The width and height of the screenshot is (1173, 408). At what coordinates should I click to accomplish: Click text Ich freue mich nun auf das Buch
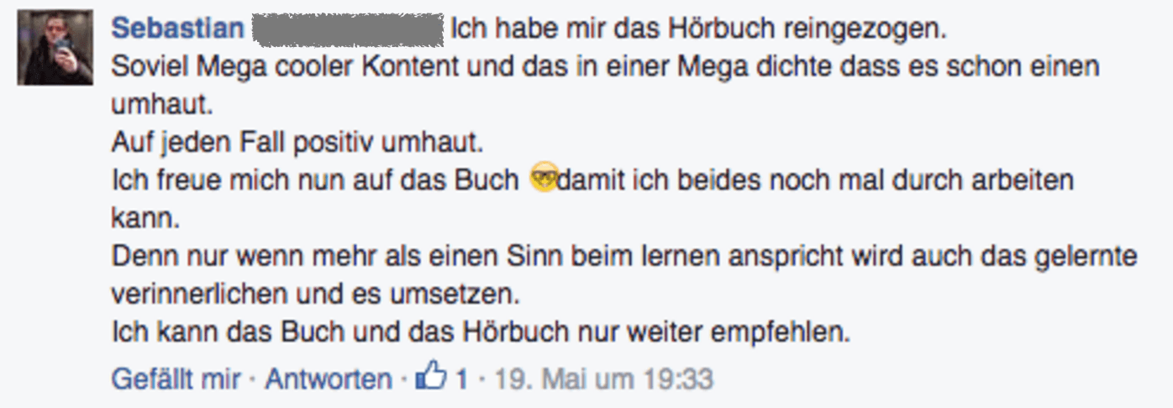315,181
